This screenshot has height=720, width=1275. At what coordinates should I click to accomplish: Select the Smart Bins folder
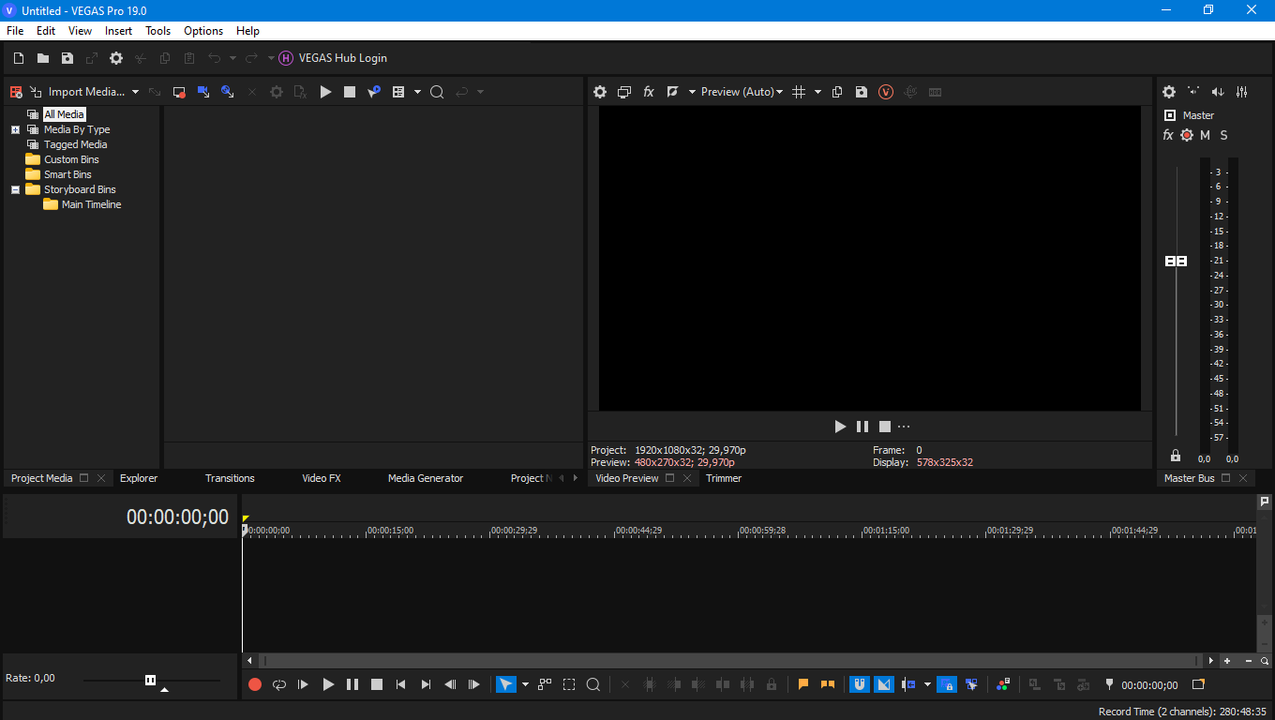pyautogui.click(x=67, y=174)
